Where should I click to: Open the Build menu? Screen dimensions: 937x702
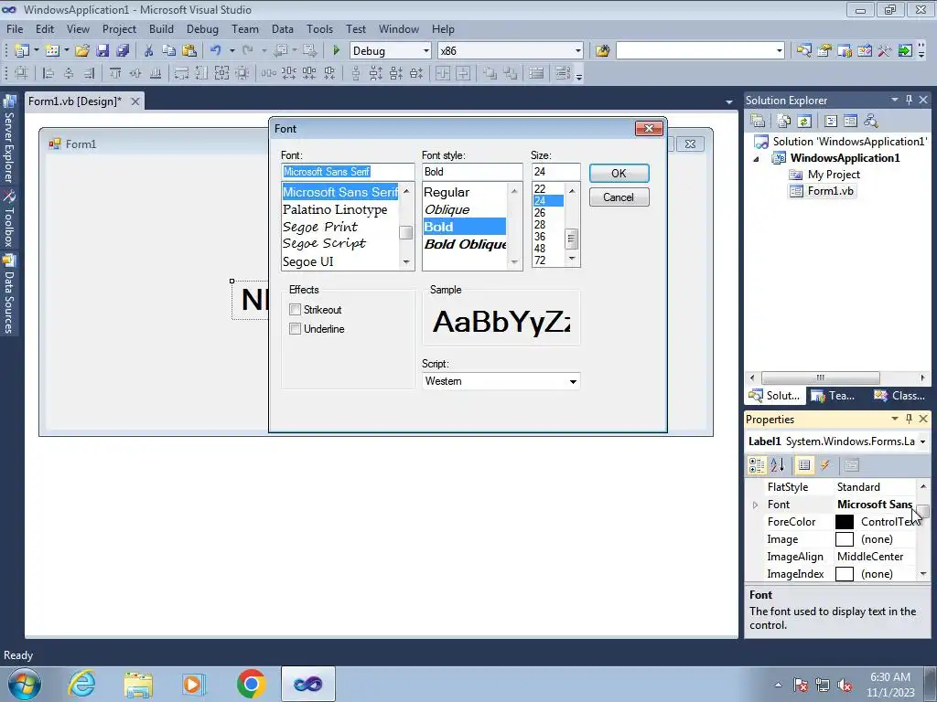[x=161, y=28]
